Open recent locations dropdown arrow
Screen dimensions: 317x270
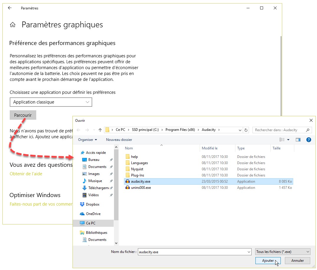[x=94, y=130]
